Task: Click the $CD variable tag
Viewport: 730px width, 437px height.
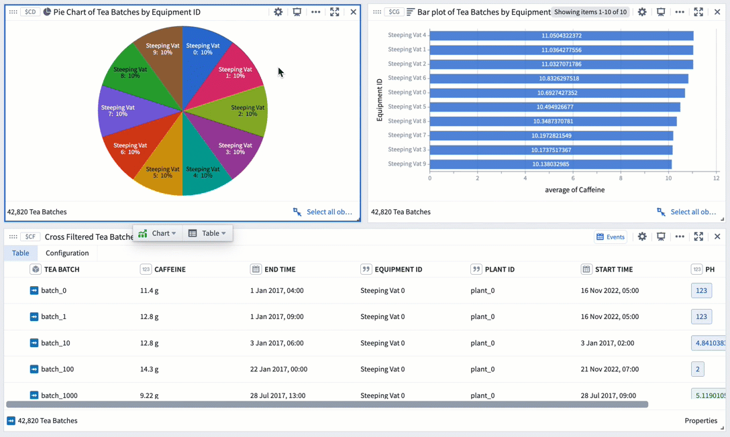Action: pos(30,12)
